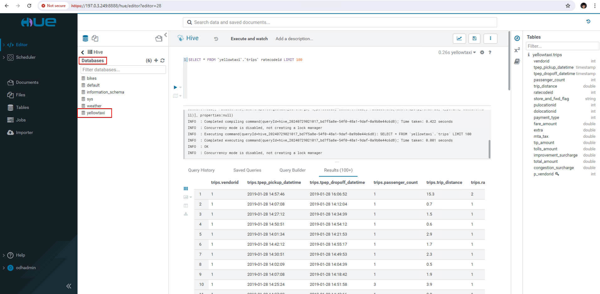This screenshot has width=600, height=294.
Task: Expand the Editor menu in sidebar
Action: coord(4,45)
